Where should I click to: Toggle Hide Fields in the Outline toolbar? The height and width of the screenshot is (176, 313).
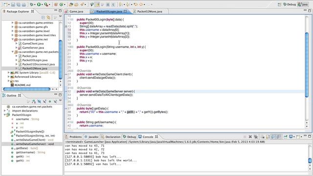coord(39,102)
